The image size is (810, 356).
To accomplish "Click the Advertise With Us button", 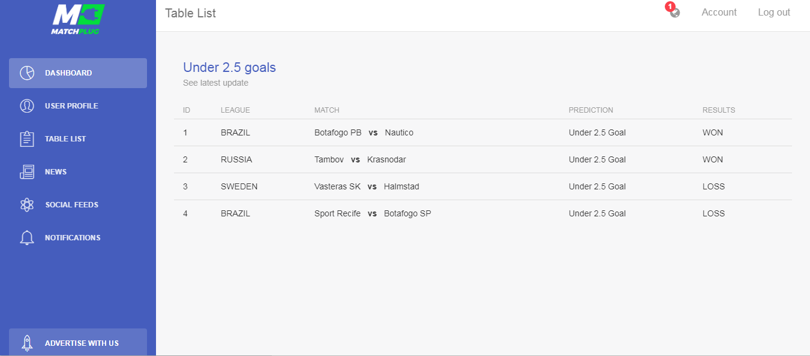I will point(78,343).
